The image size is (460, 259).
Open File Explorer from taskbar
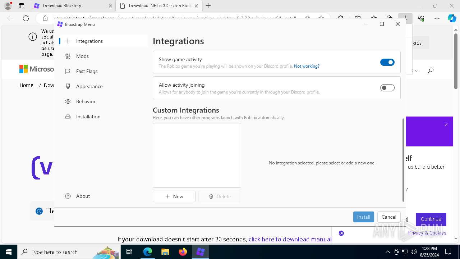coord(165,252)
